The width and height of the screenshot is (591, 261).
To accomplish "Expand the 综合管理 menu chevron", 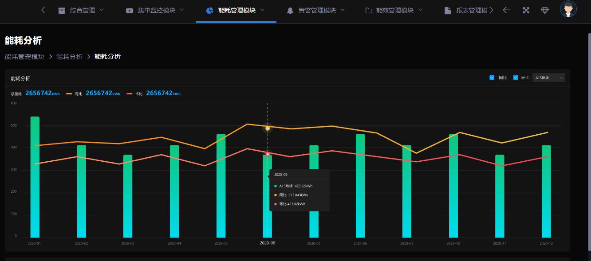I will coord(102,10).
